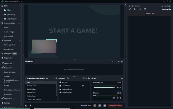Edit stream info with the pencil icon
The width and height of the screenshot is (173, 109).
(130, 9)
